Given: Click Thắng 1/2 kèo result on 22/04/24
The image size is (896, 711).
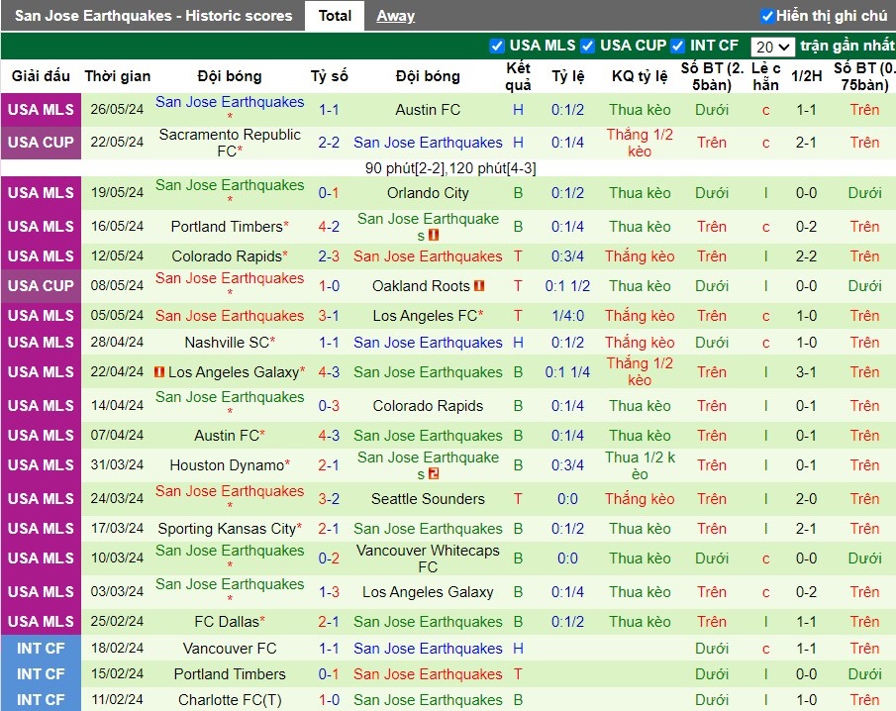Looking at the screenshot, I should (640, 371).
